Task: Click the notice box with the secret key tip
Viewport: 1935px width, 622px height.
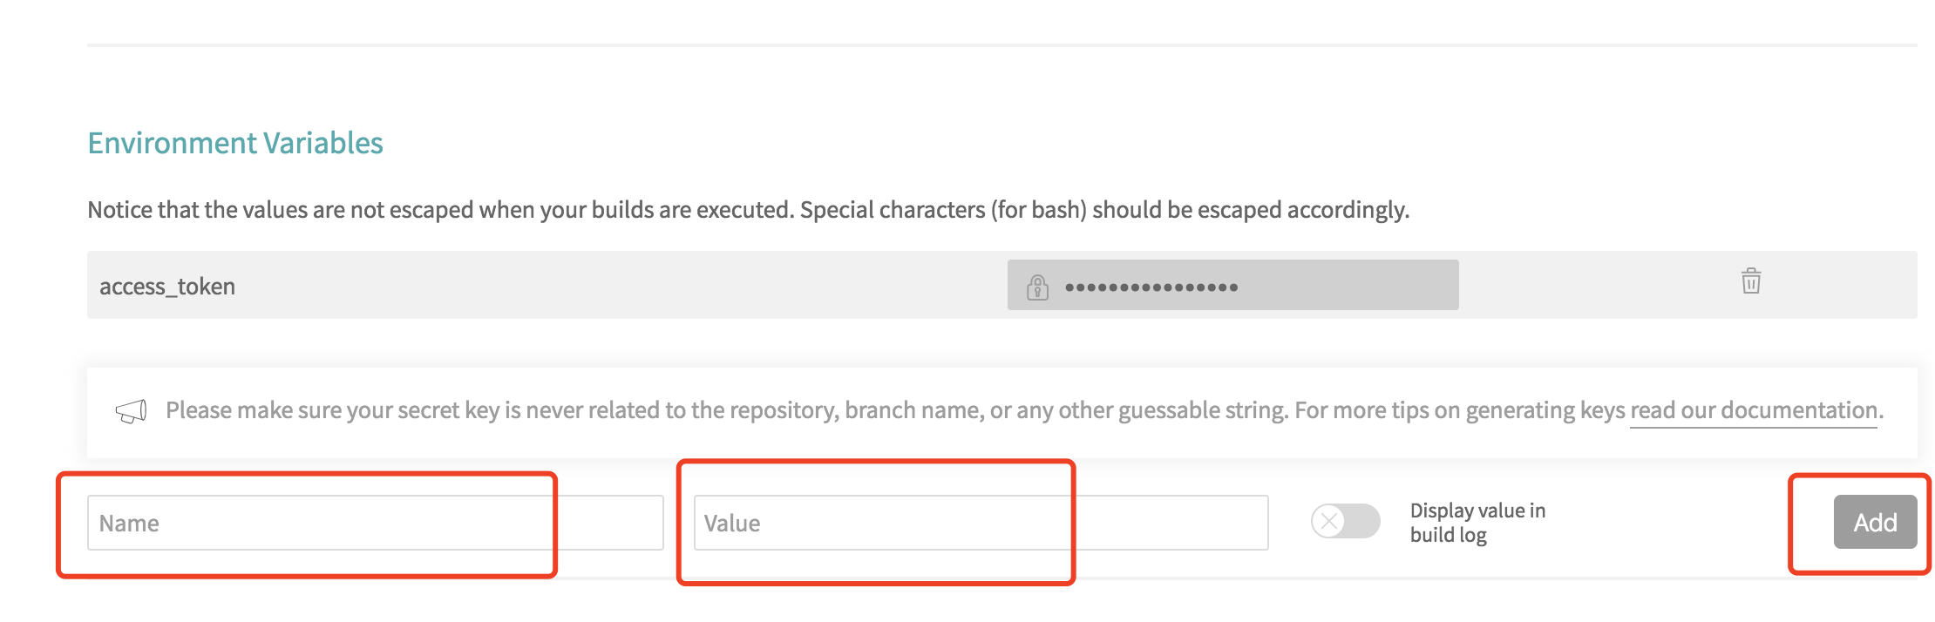Action: coord(1001,412)
